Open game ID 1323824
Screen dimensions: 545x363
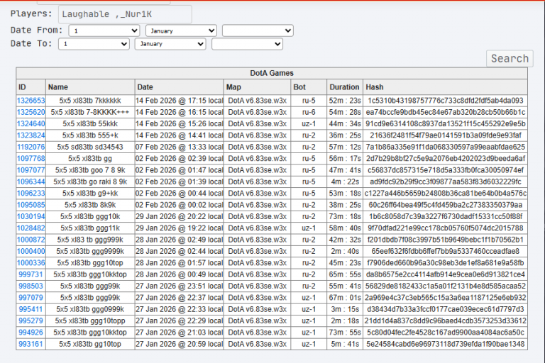31,135
